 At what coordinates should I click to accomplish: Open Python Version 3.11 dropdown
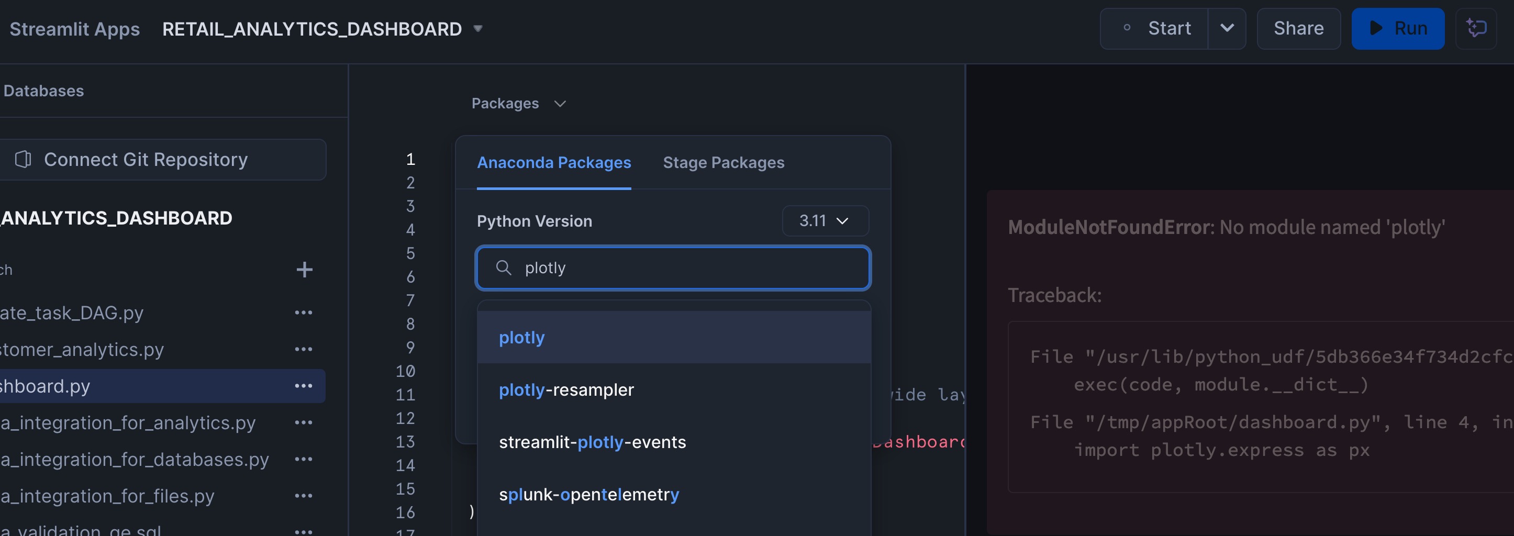(x=825, y=221)
